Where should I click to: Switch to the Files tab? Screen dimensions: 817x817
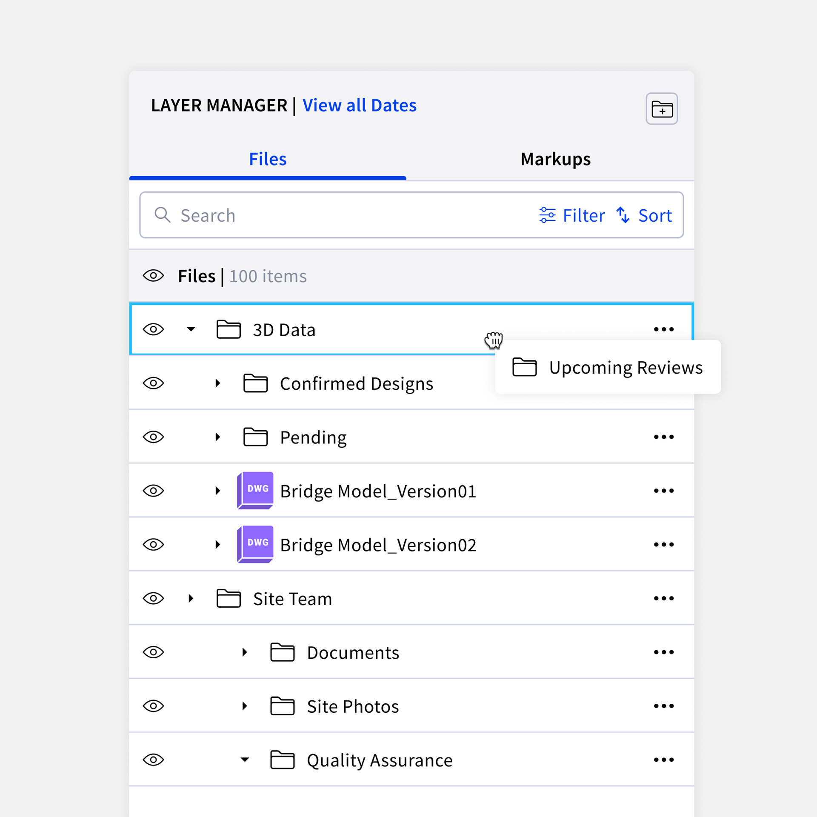pos(268,159)
